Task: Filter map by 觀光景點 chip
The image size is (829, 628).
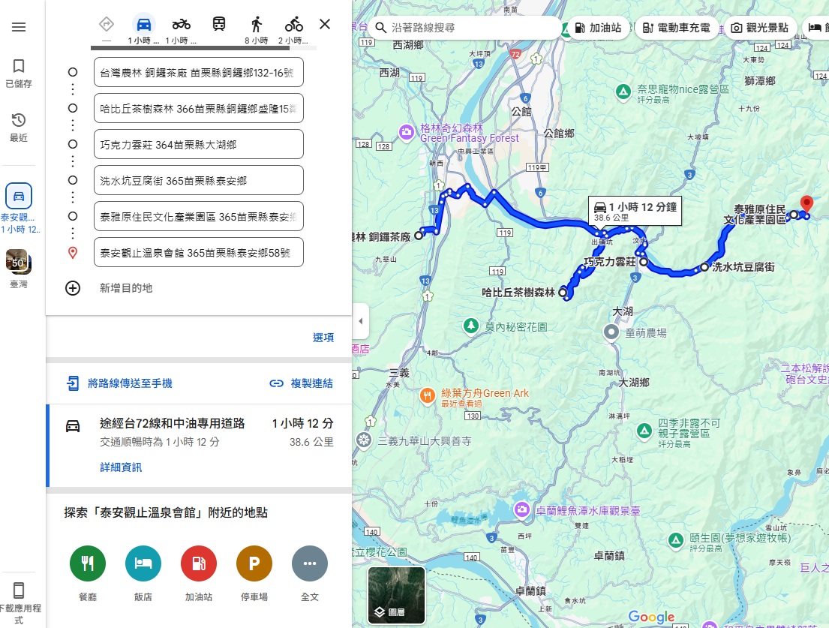Action: (760, 28)
